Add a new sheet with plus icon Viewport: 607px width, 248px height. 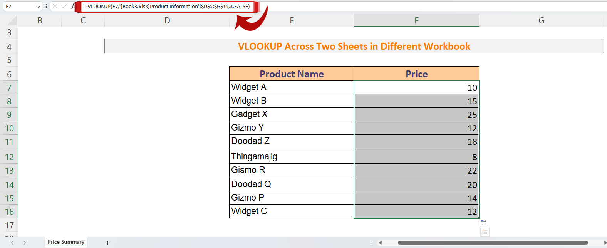pos(108,243)
